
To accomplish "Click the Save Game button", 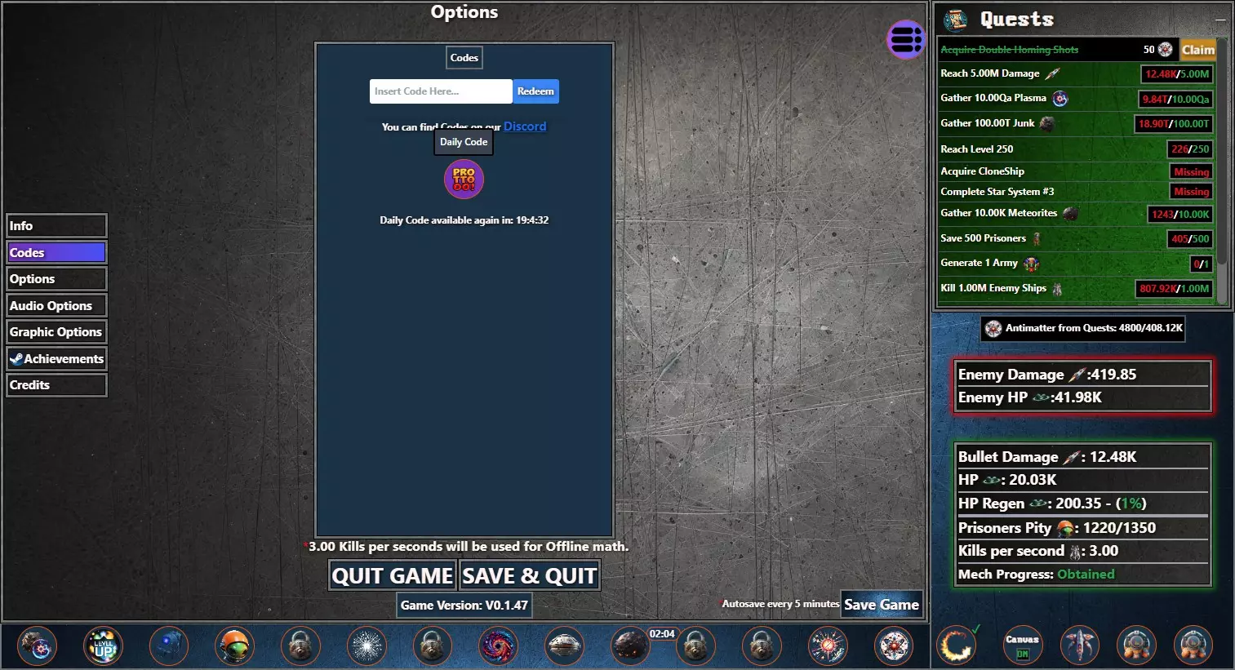I will coord(882,605).
